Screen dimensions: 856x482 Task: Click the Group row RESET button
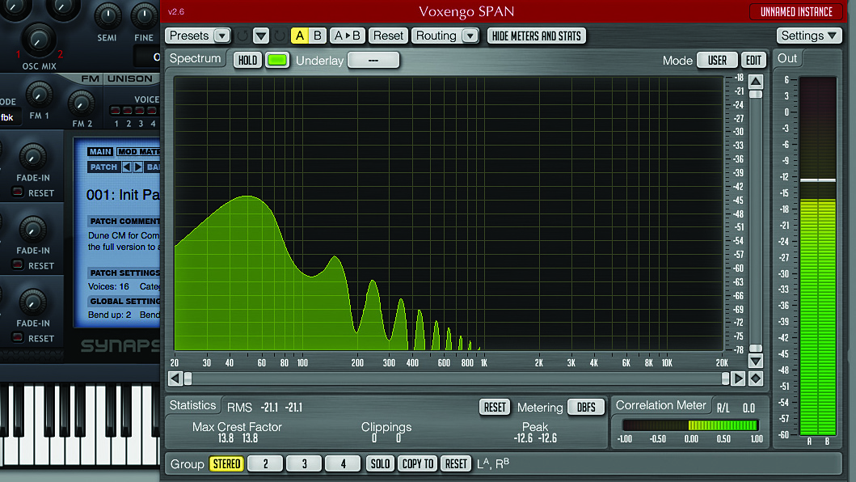point(456,464)
